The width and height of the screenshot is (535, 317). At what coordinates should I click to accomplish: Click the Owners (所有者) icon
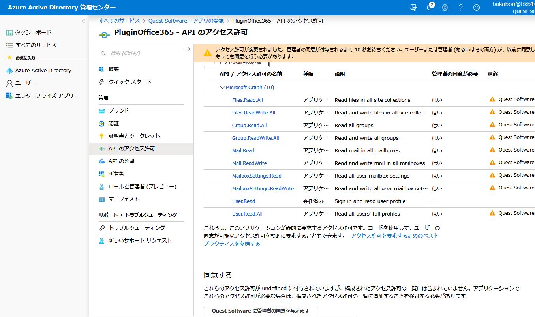101,174
